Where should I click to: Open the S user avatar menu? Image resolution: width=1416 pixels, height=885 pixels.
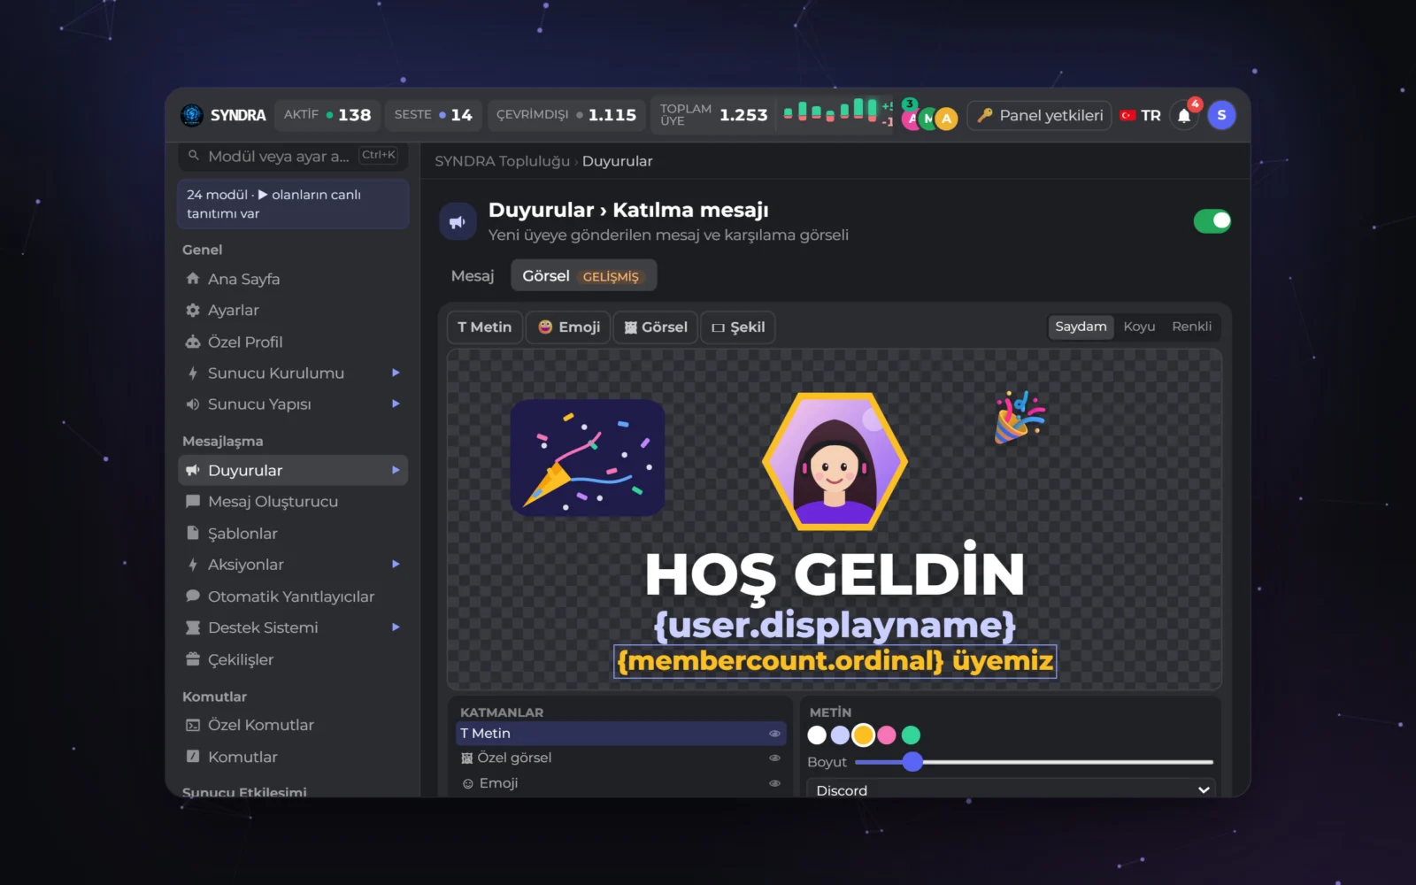1221,115
